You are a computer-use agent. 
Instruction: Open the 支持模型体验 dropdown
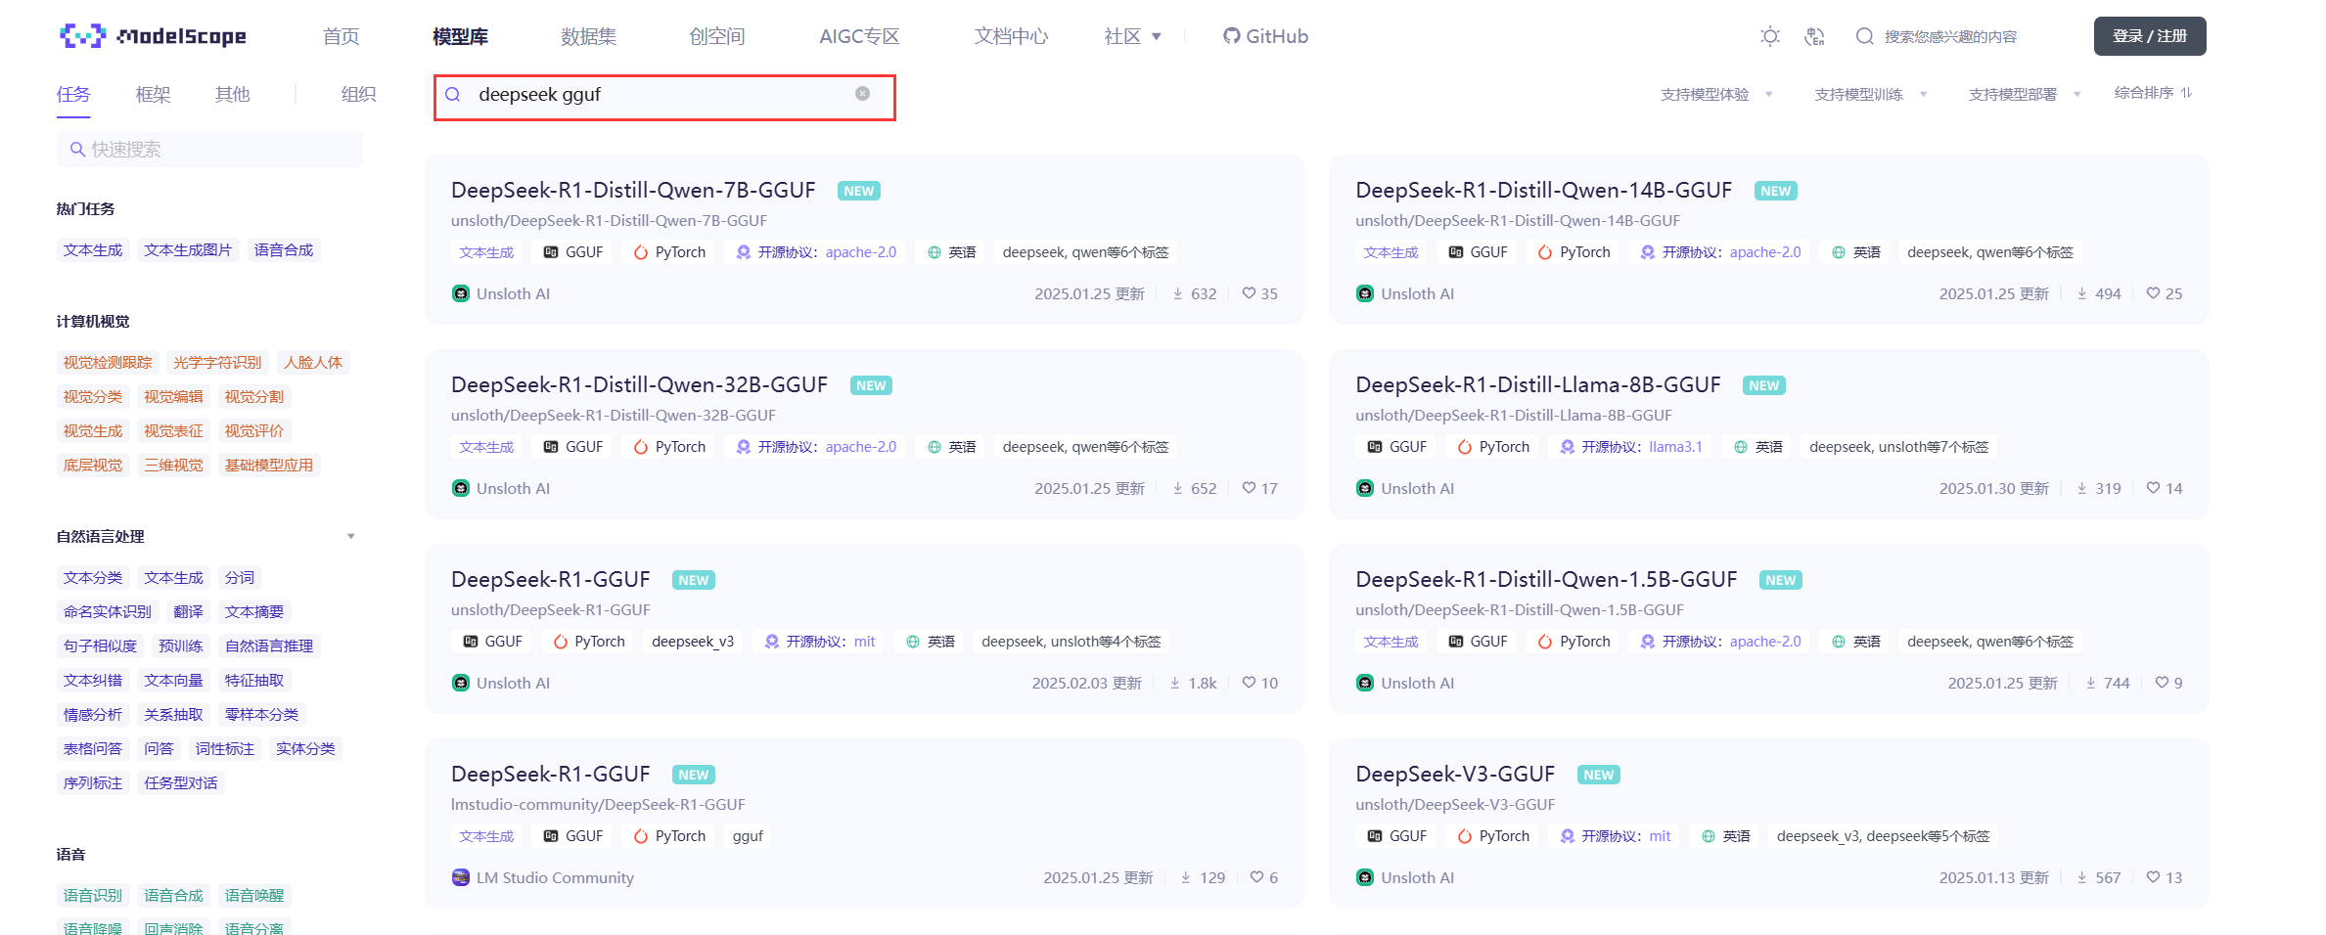coord(1716,95)
